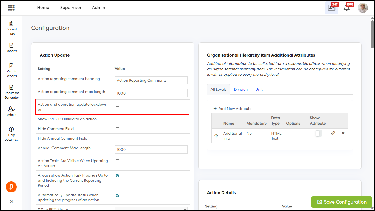The height and width of the screenshot is (211, 375).
Task: Check the Hide Comment Field checkbox
Action: click(118, 129)
